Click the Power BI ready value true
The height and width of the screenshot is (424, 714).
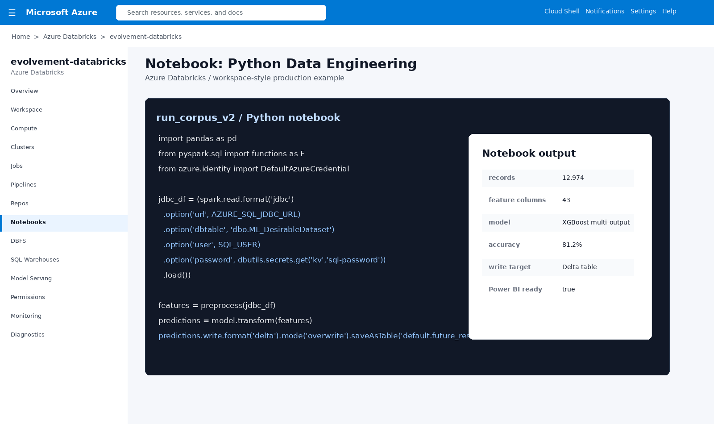tap(569, 289)
